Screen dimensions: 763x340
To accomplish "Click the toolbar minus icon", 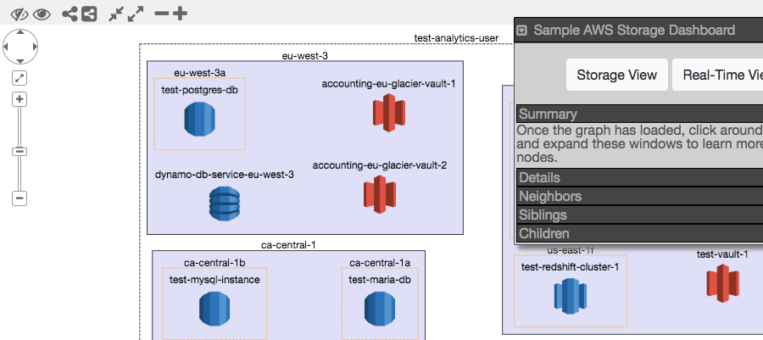I will (162, 14).
